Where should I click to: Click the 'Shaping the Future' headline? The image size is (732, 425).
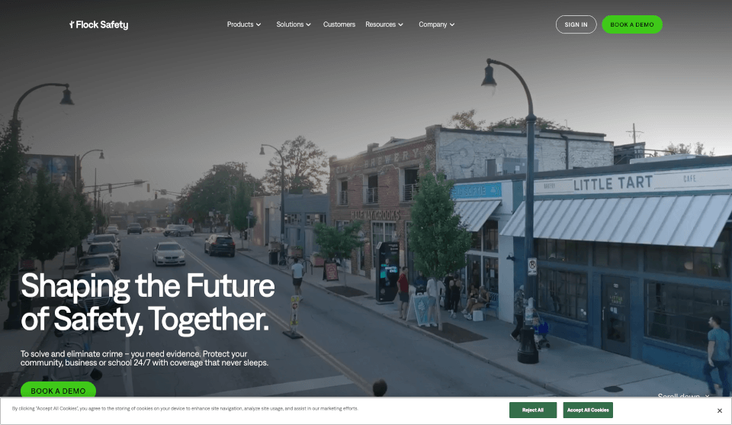(x=147, y=303)
